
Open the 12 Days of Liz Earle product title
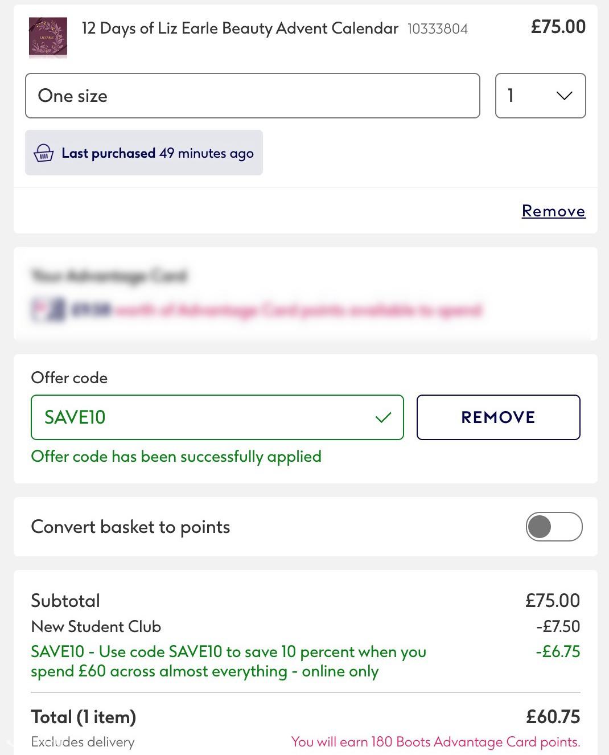[240, 28]
